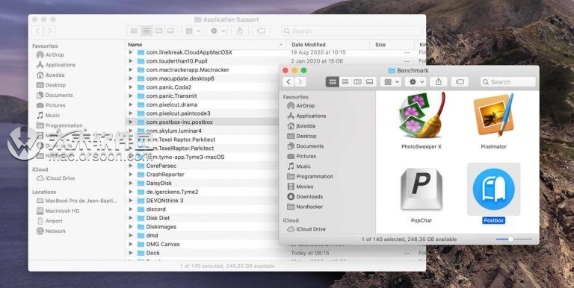Screen dimensions: 574x288
Task: Click the Postbox file name label
Action: pyautogui.click(x=493, y=220)
